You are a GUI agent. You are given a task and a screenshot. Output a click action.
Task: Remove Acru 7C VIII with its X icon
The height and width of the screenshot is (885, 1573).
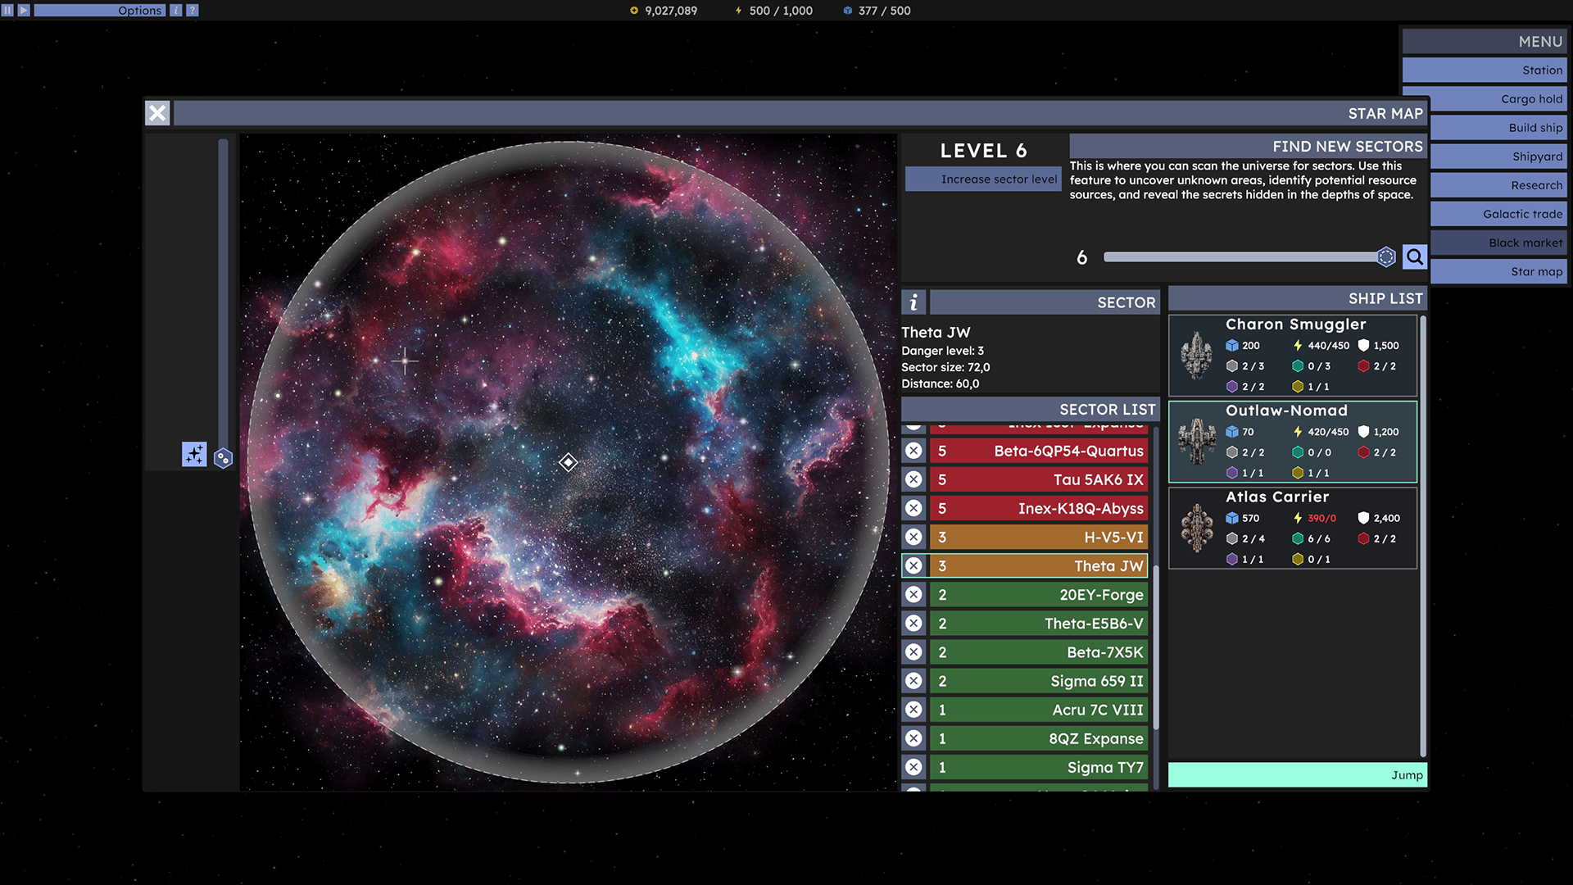click(x=913, y=710)
